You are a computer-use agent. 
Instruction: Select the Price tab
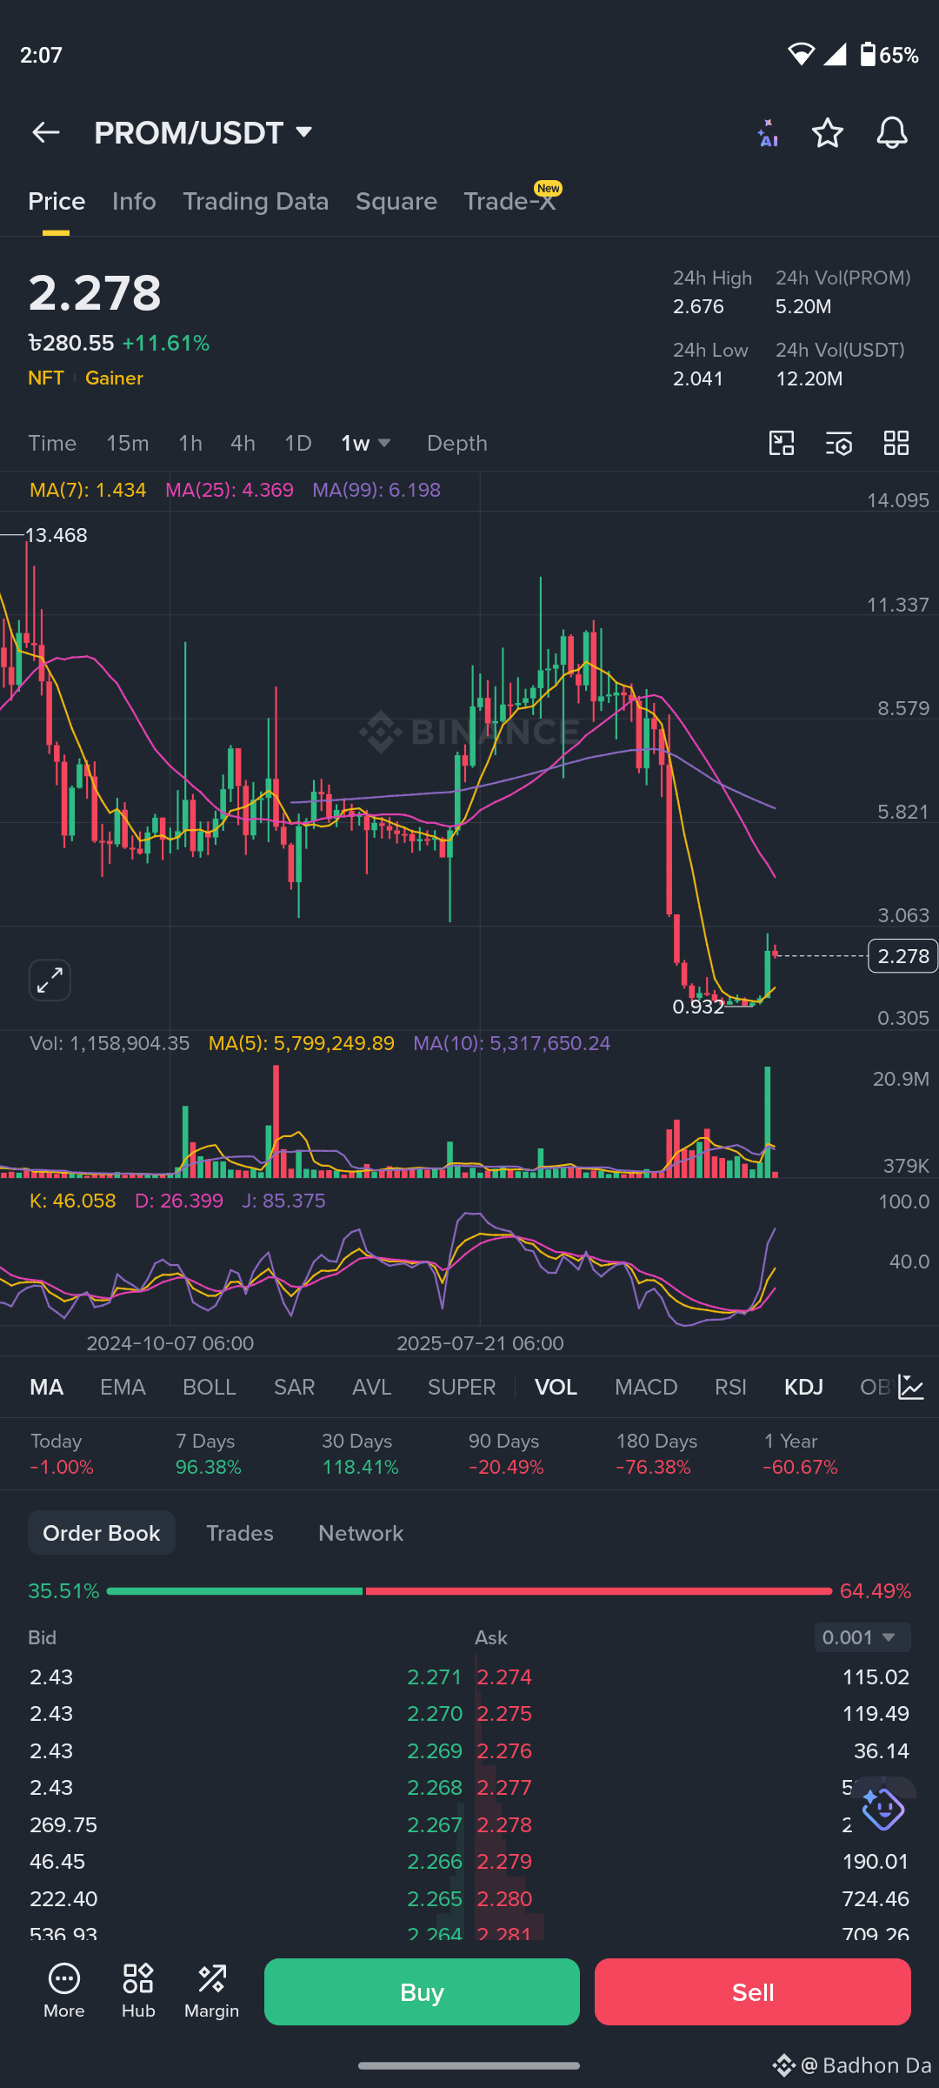[57, 202]
